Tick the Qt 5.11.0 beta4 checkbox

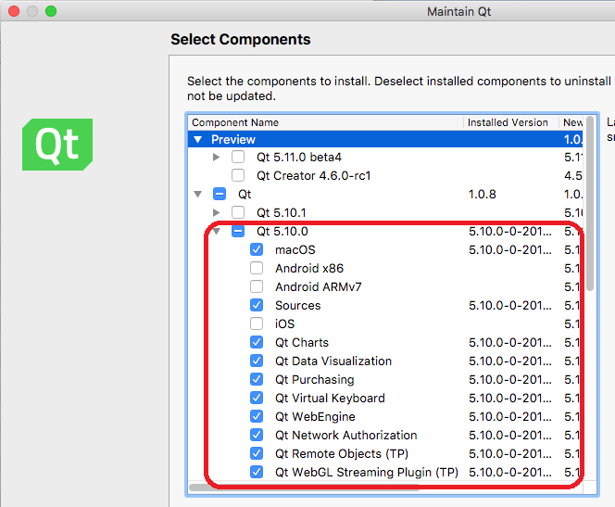[238, 157]
